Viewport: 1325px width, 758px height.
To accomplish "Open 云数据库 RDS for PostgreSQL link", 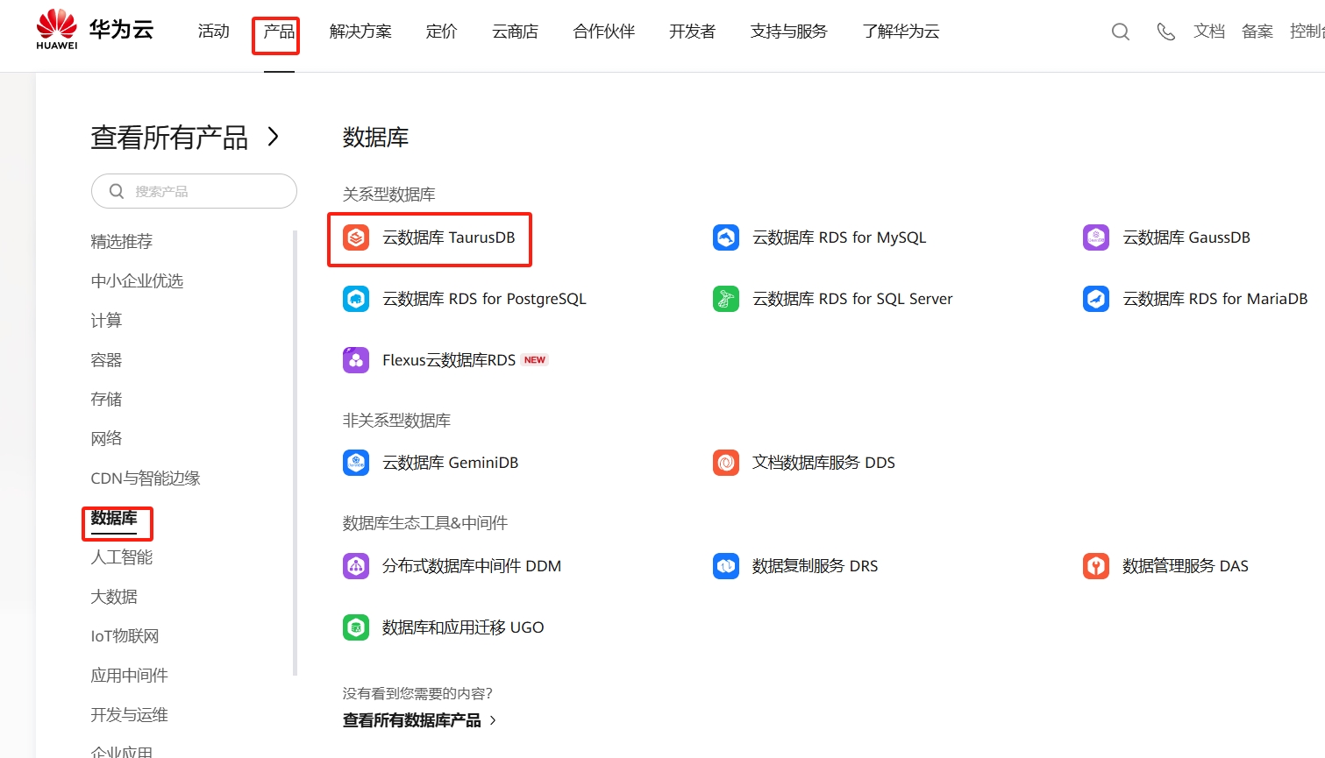I will [x=484, y=299].
